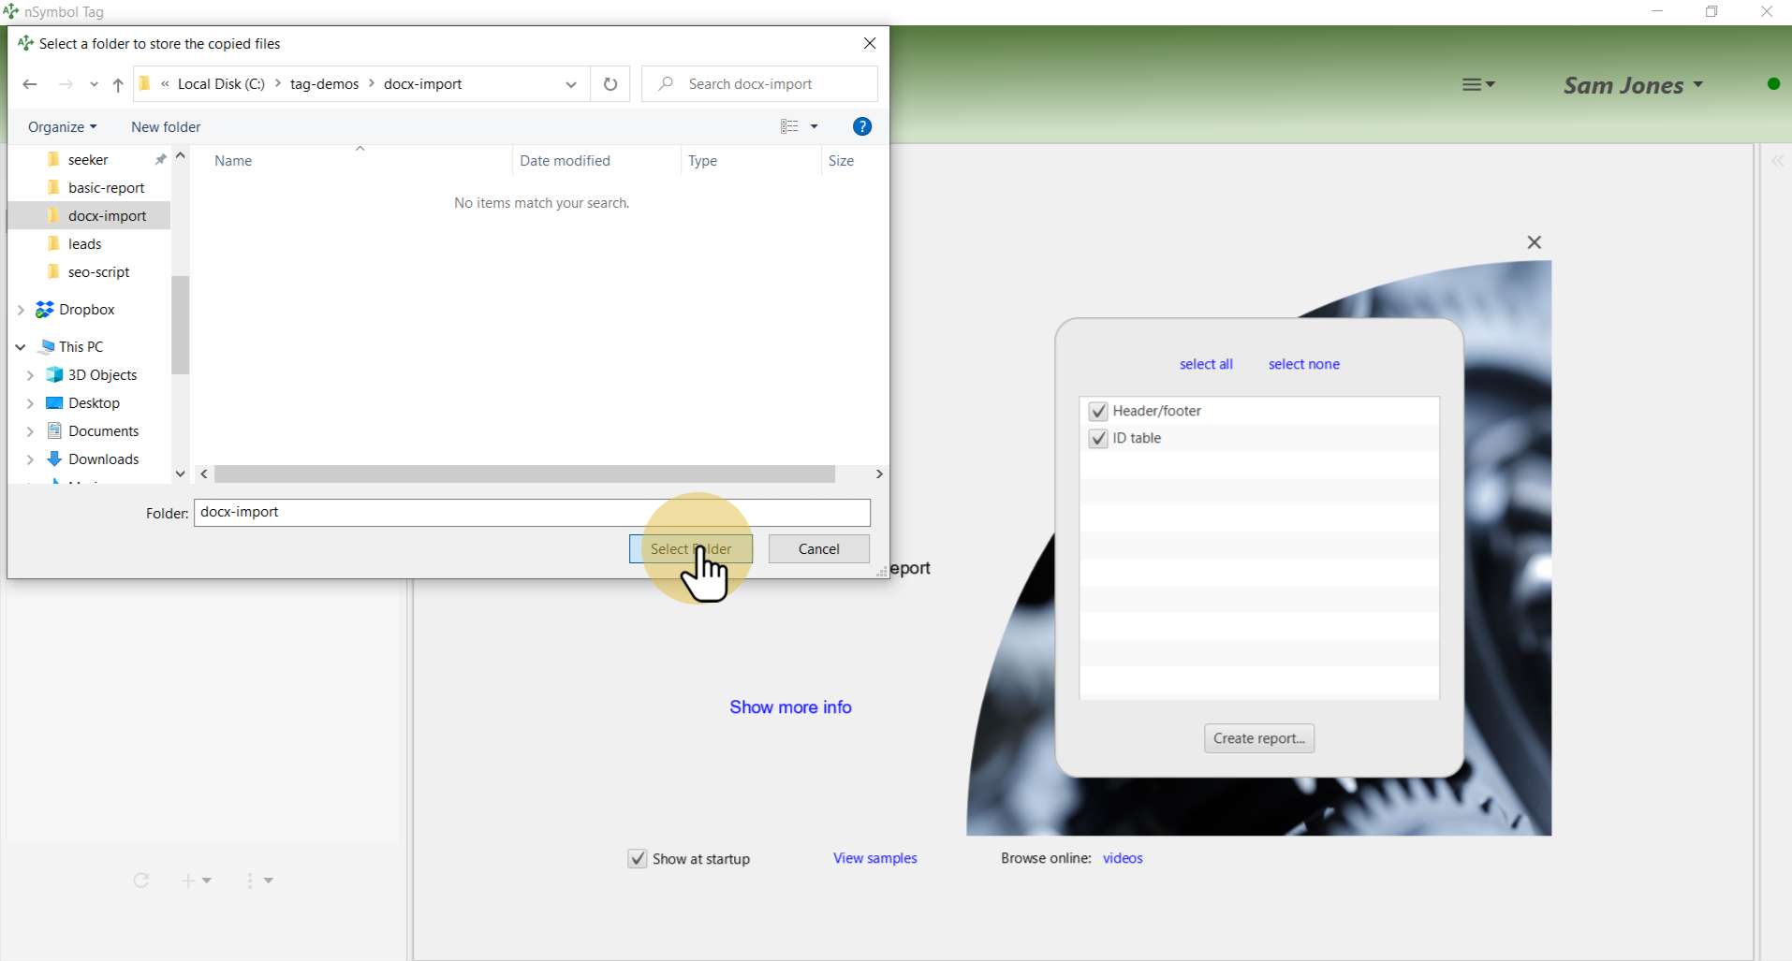Collapse the This PC node
Screen dimensions: 1792x961
pos(21,347)
